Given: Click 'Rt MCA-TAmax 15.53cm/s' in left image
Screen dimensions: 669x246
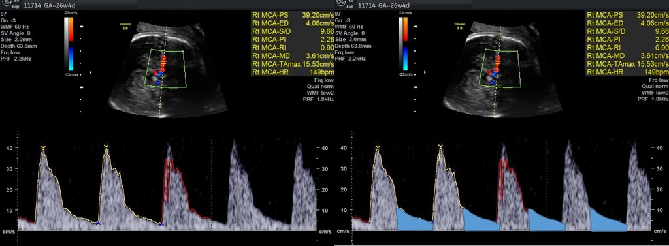Looking at the screenshot, I should click(293, 64).
